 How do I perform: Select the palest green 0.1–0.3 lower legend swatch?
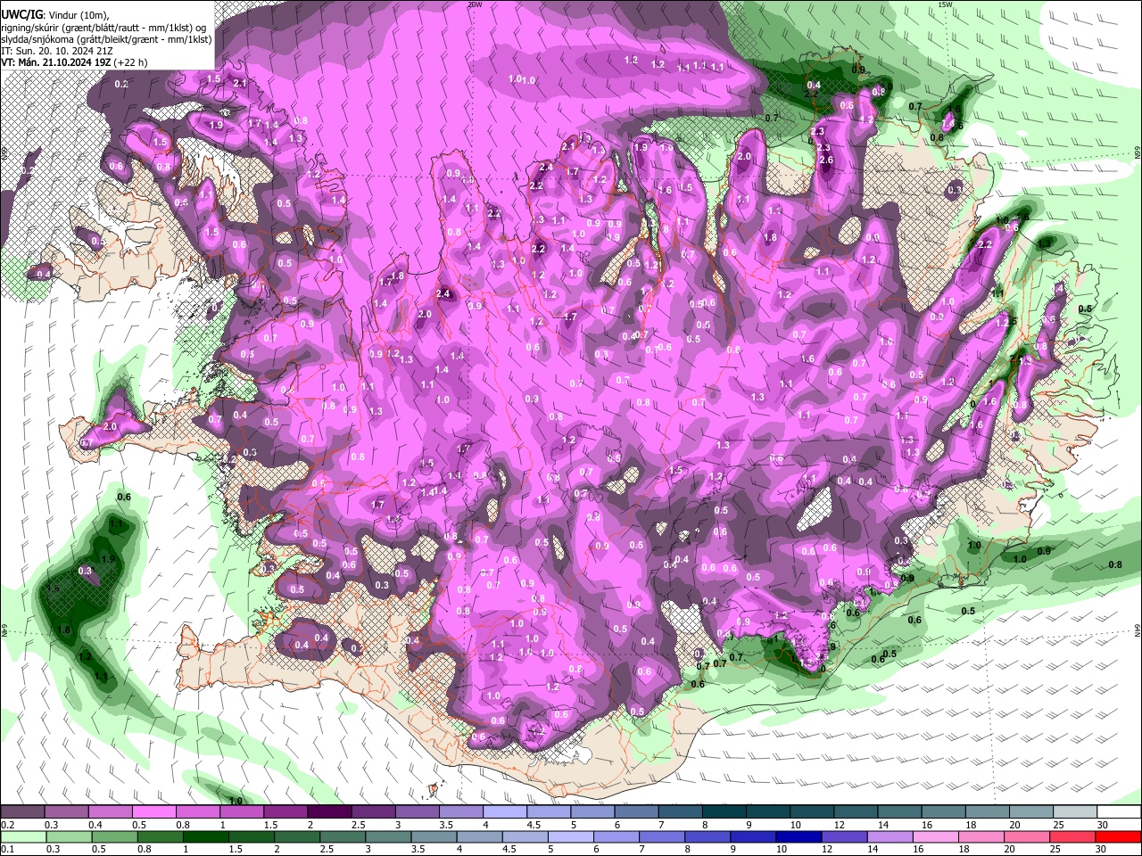click(24, 836)
